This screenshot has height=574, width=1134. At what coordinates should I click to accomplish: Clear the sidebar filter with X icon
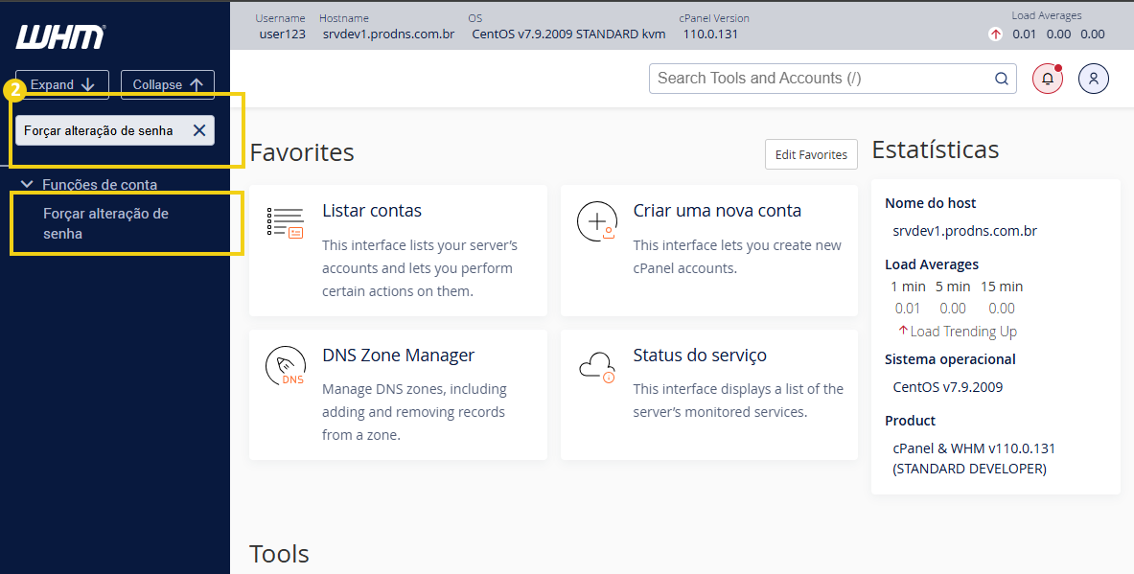click(199, 131)
